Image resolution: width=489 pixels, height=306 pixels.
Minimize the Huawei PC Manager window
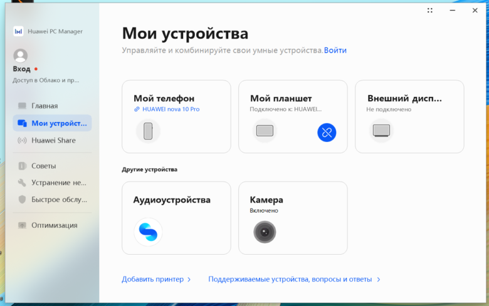point(452,10)
